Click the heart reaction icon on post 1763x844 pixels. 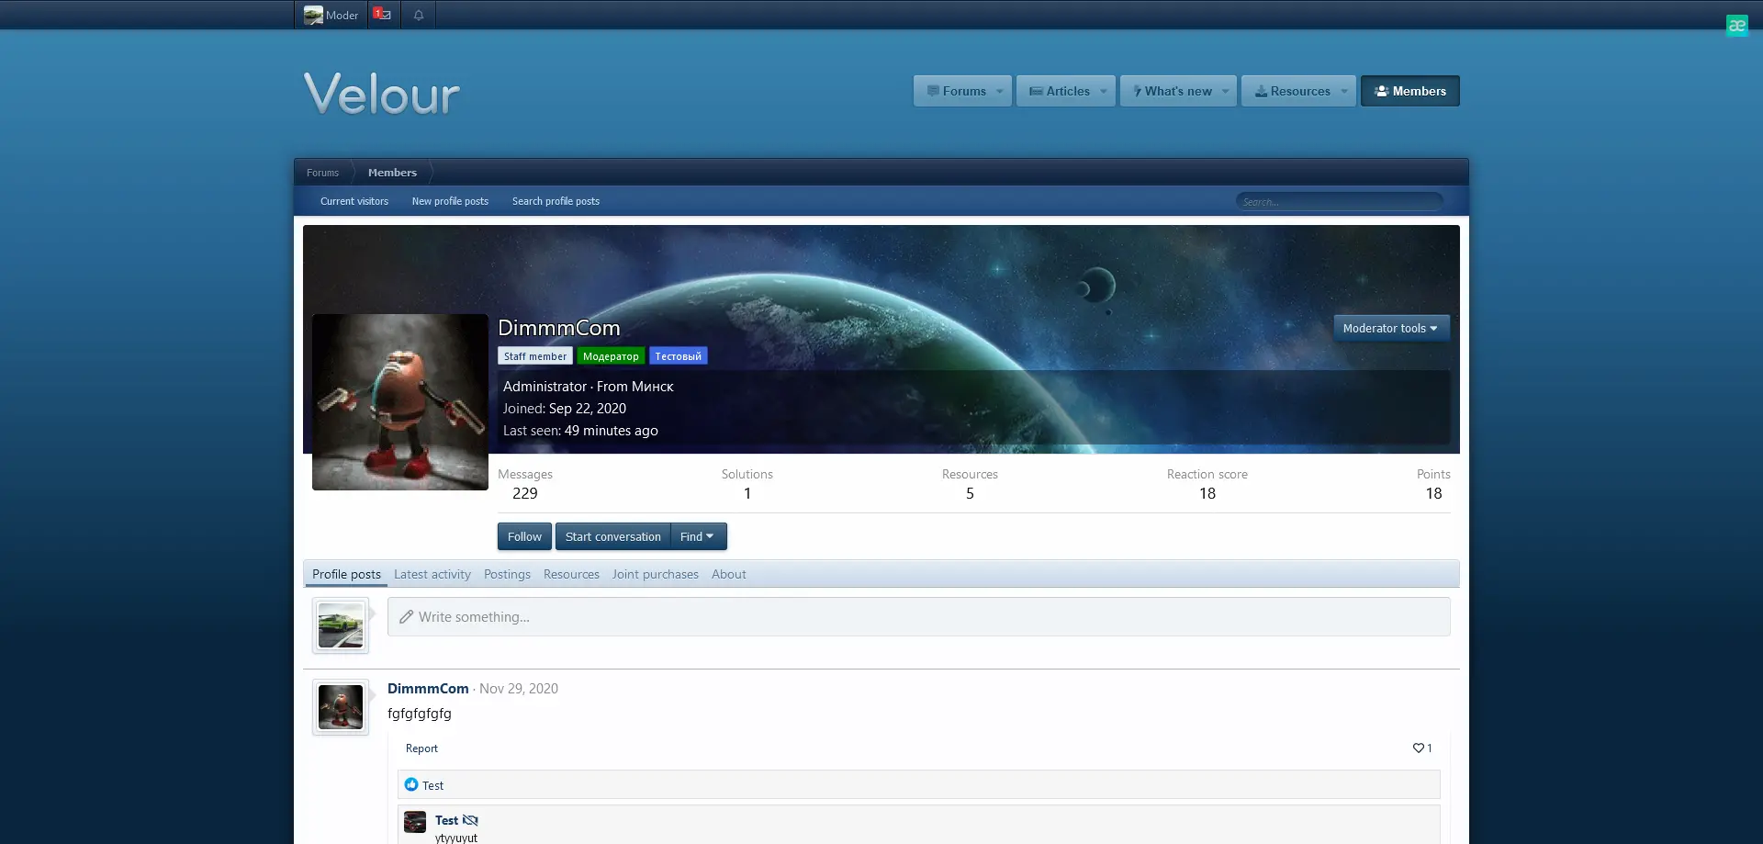click(x=1418, y=748)
